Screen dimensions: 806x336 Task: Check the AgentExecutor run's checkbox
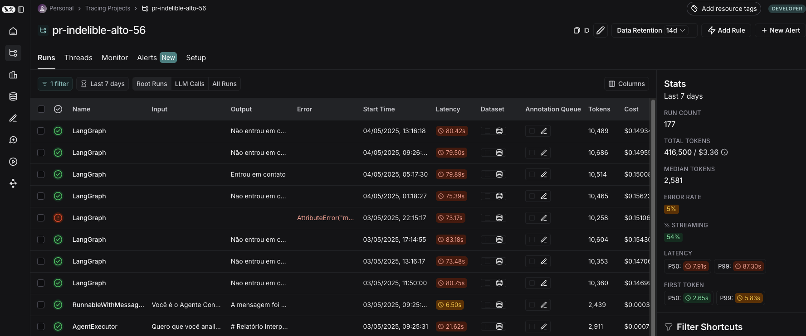[x=41, y=326]
